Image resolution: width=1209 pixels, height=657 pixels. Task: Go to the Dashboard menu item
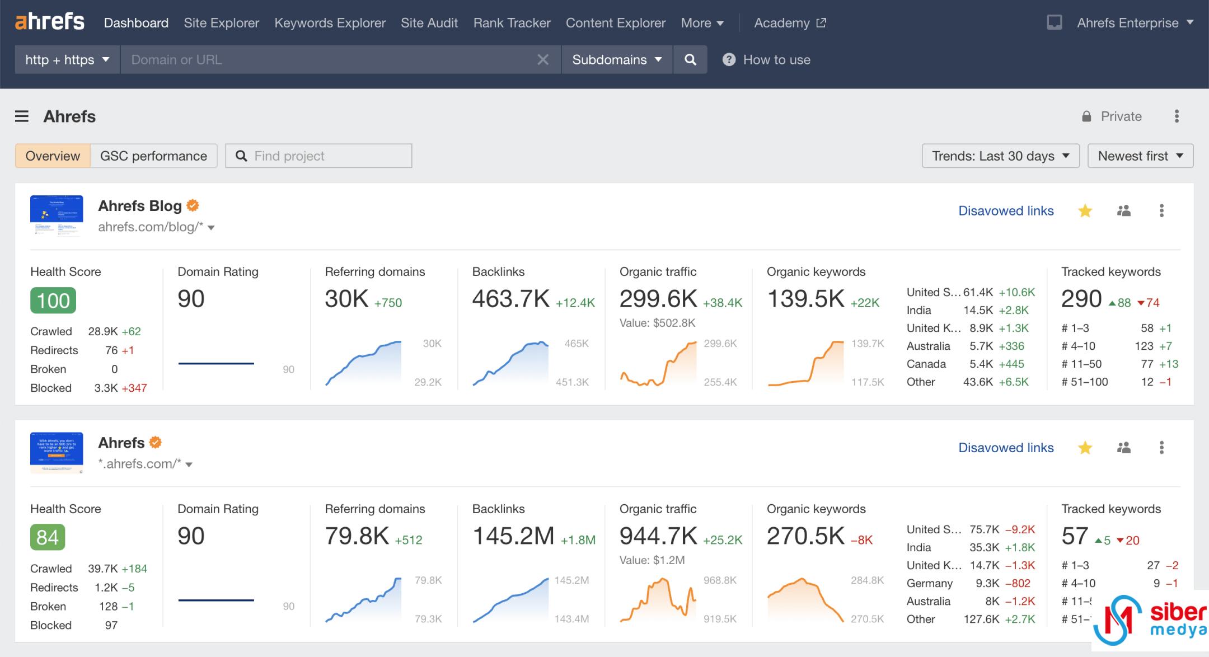(x=136, y=23)
